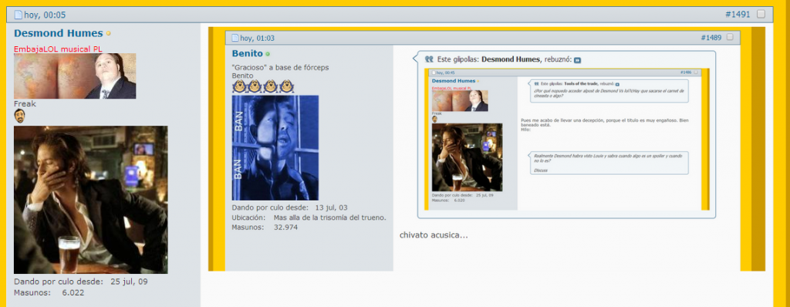Click the yellow status dot beside Desmond Humes
This screenshot has height=307, width=790.
coord(108,34)
